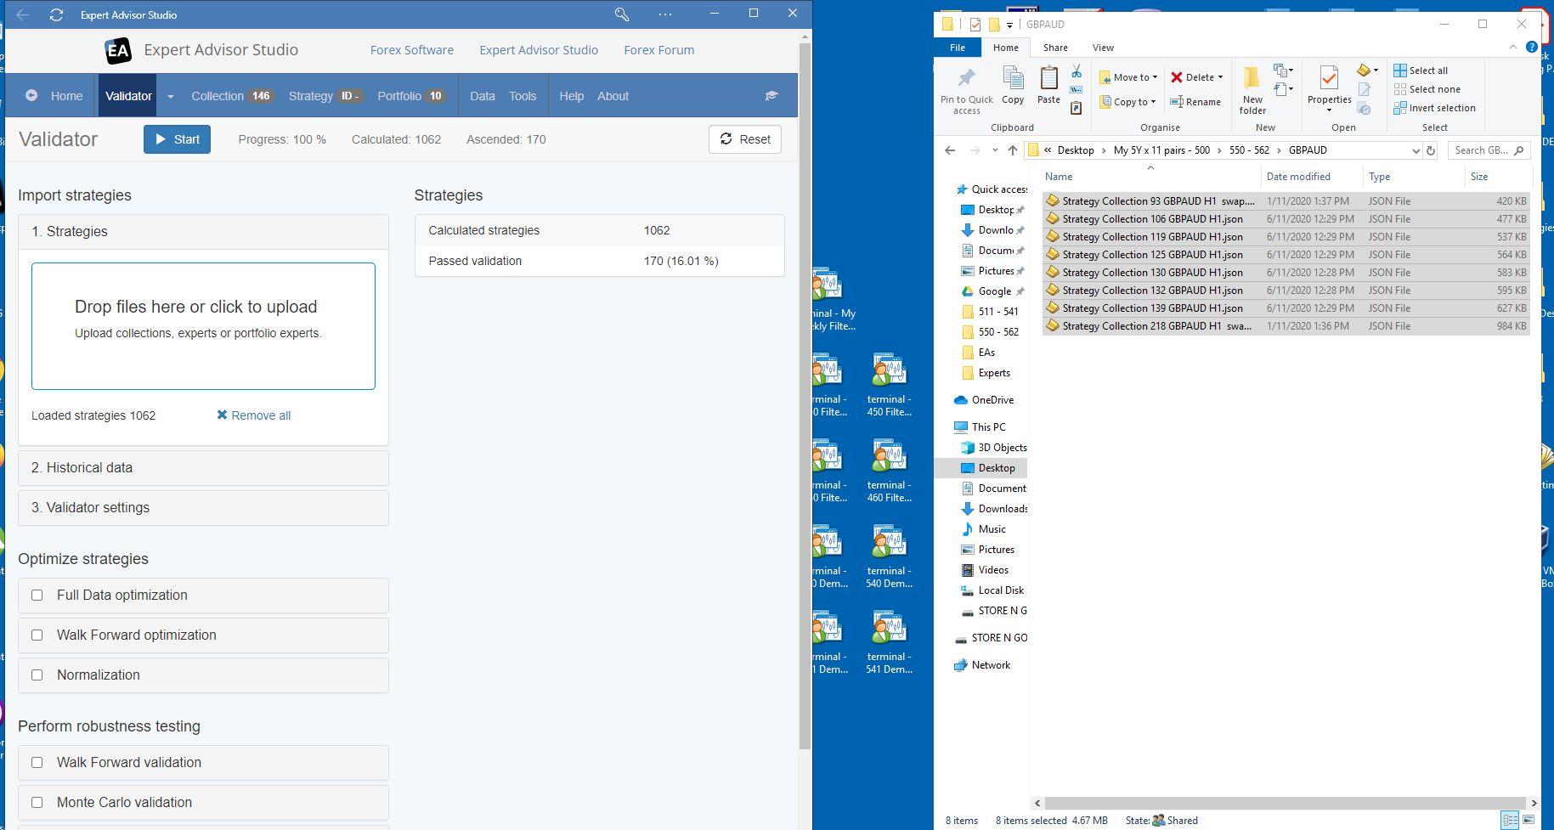
Task: Enable Walk Forward validation checkbox
Action: point(37,763)
